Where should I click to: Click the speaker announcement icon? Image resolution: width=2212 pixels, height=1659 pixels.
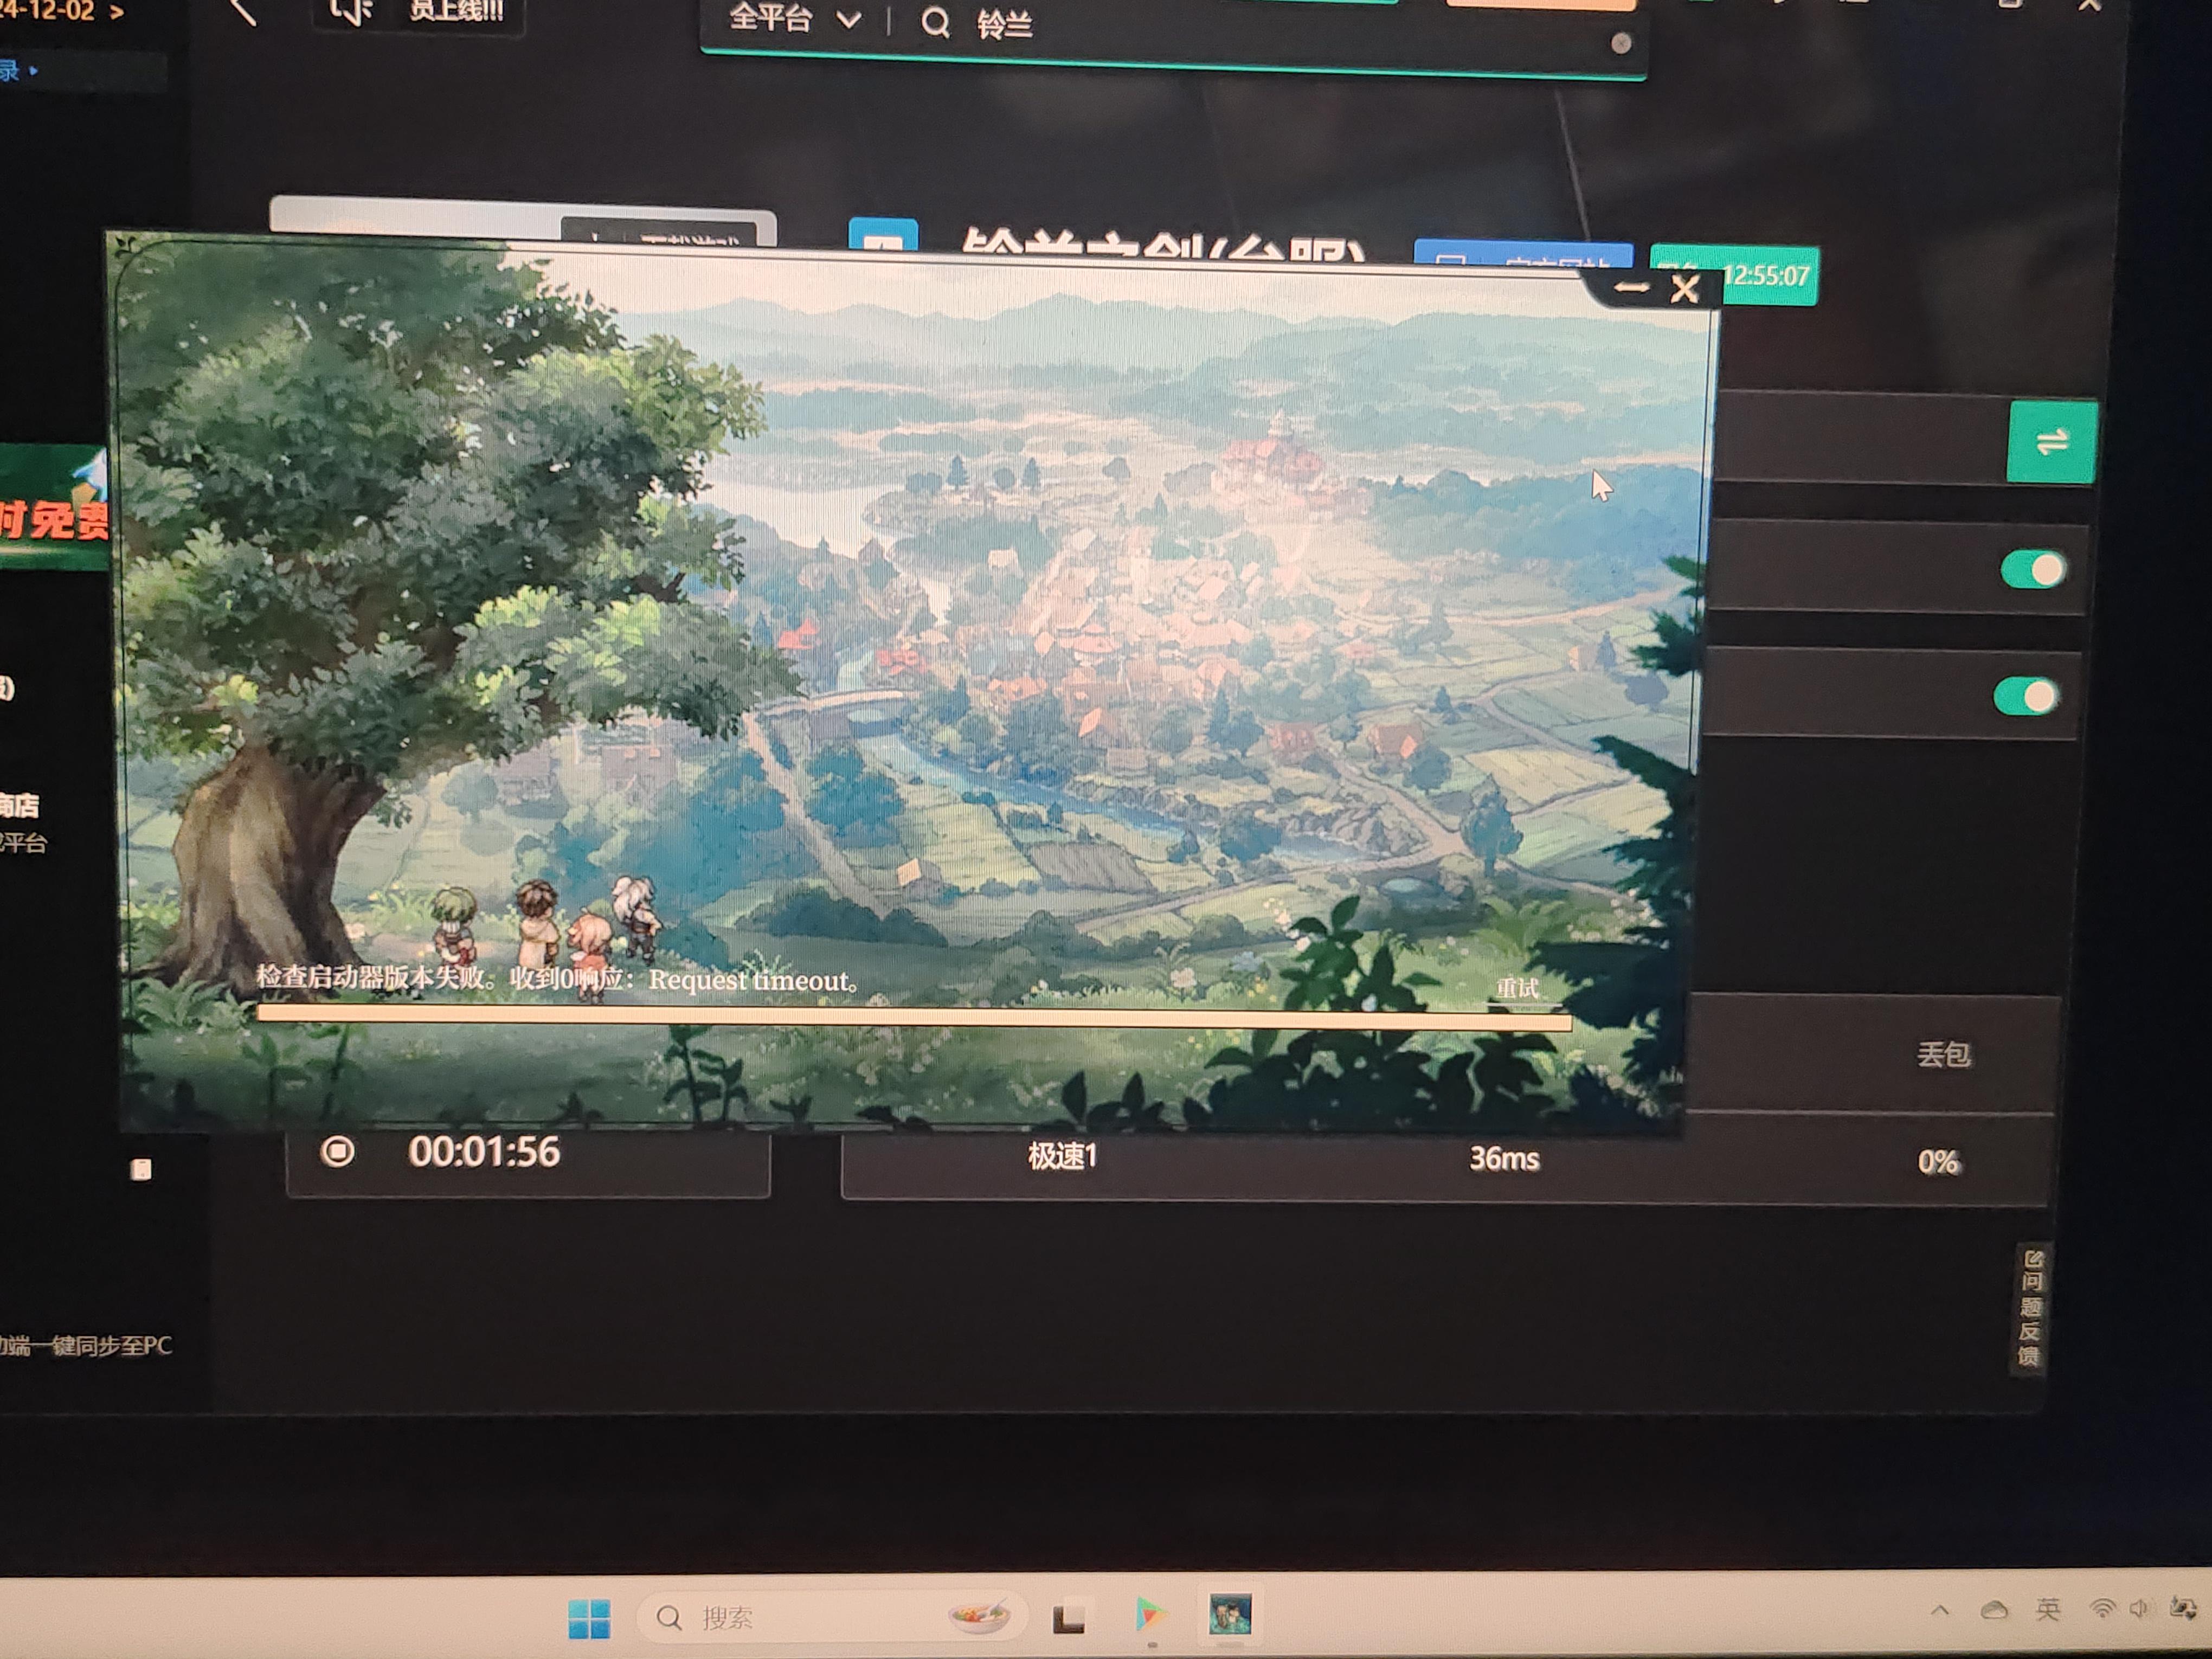coord(352,11)
